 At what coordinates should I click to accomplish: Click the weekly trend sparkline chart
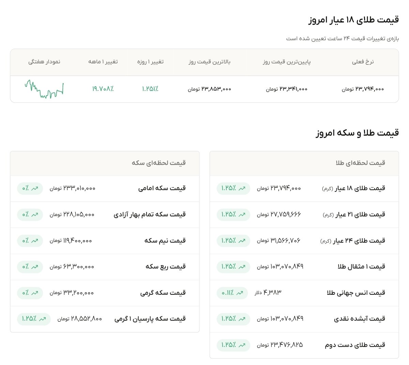coord(44,89)
